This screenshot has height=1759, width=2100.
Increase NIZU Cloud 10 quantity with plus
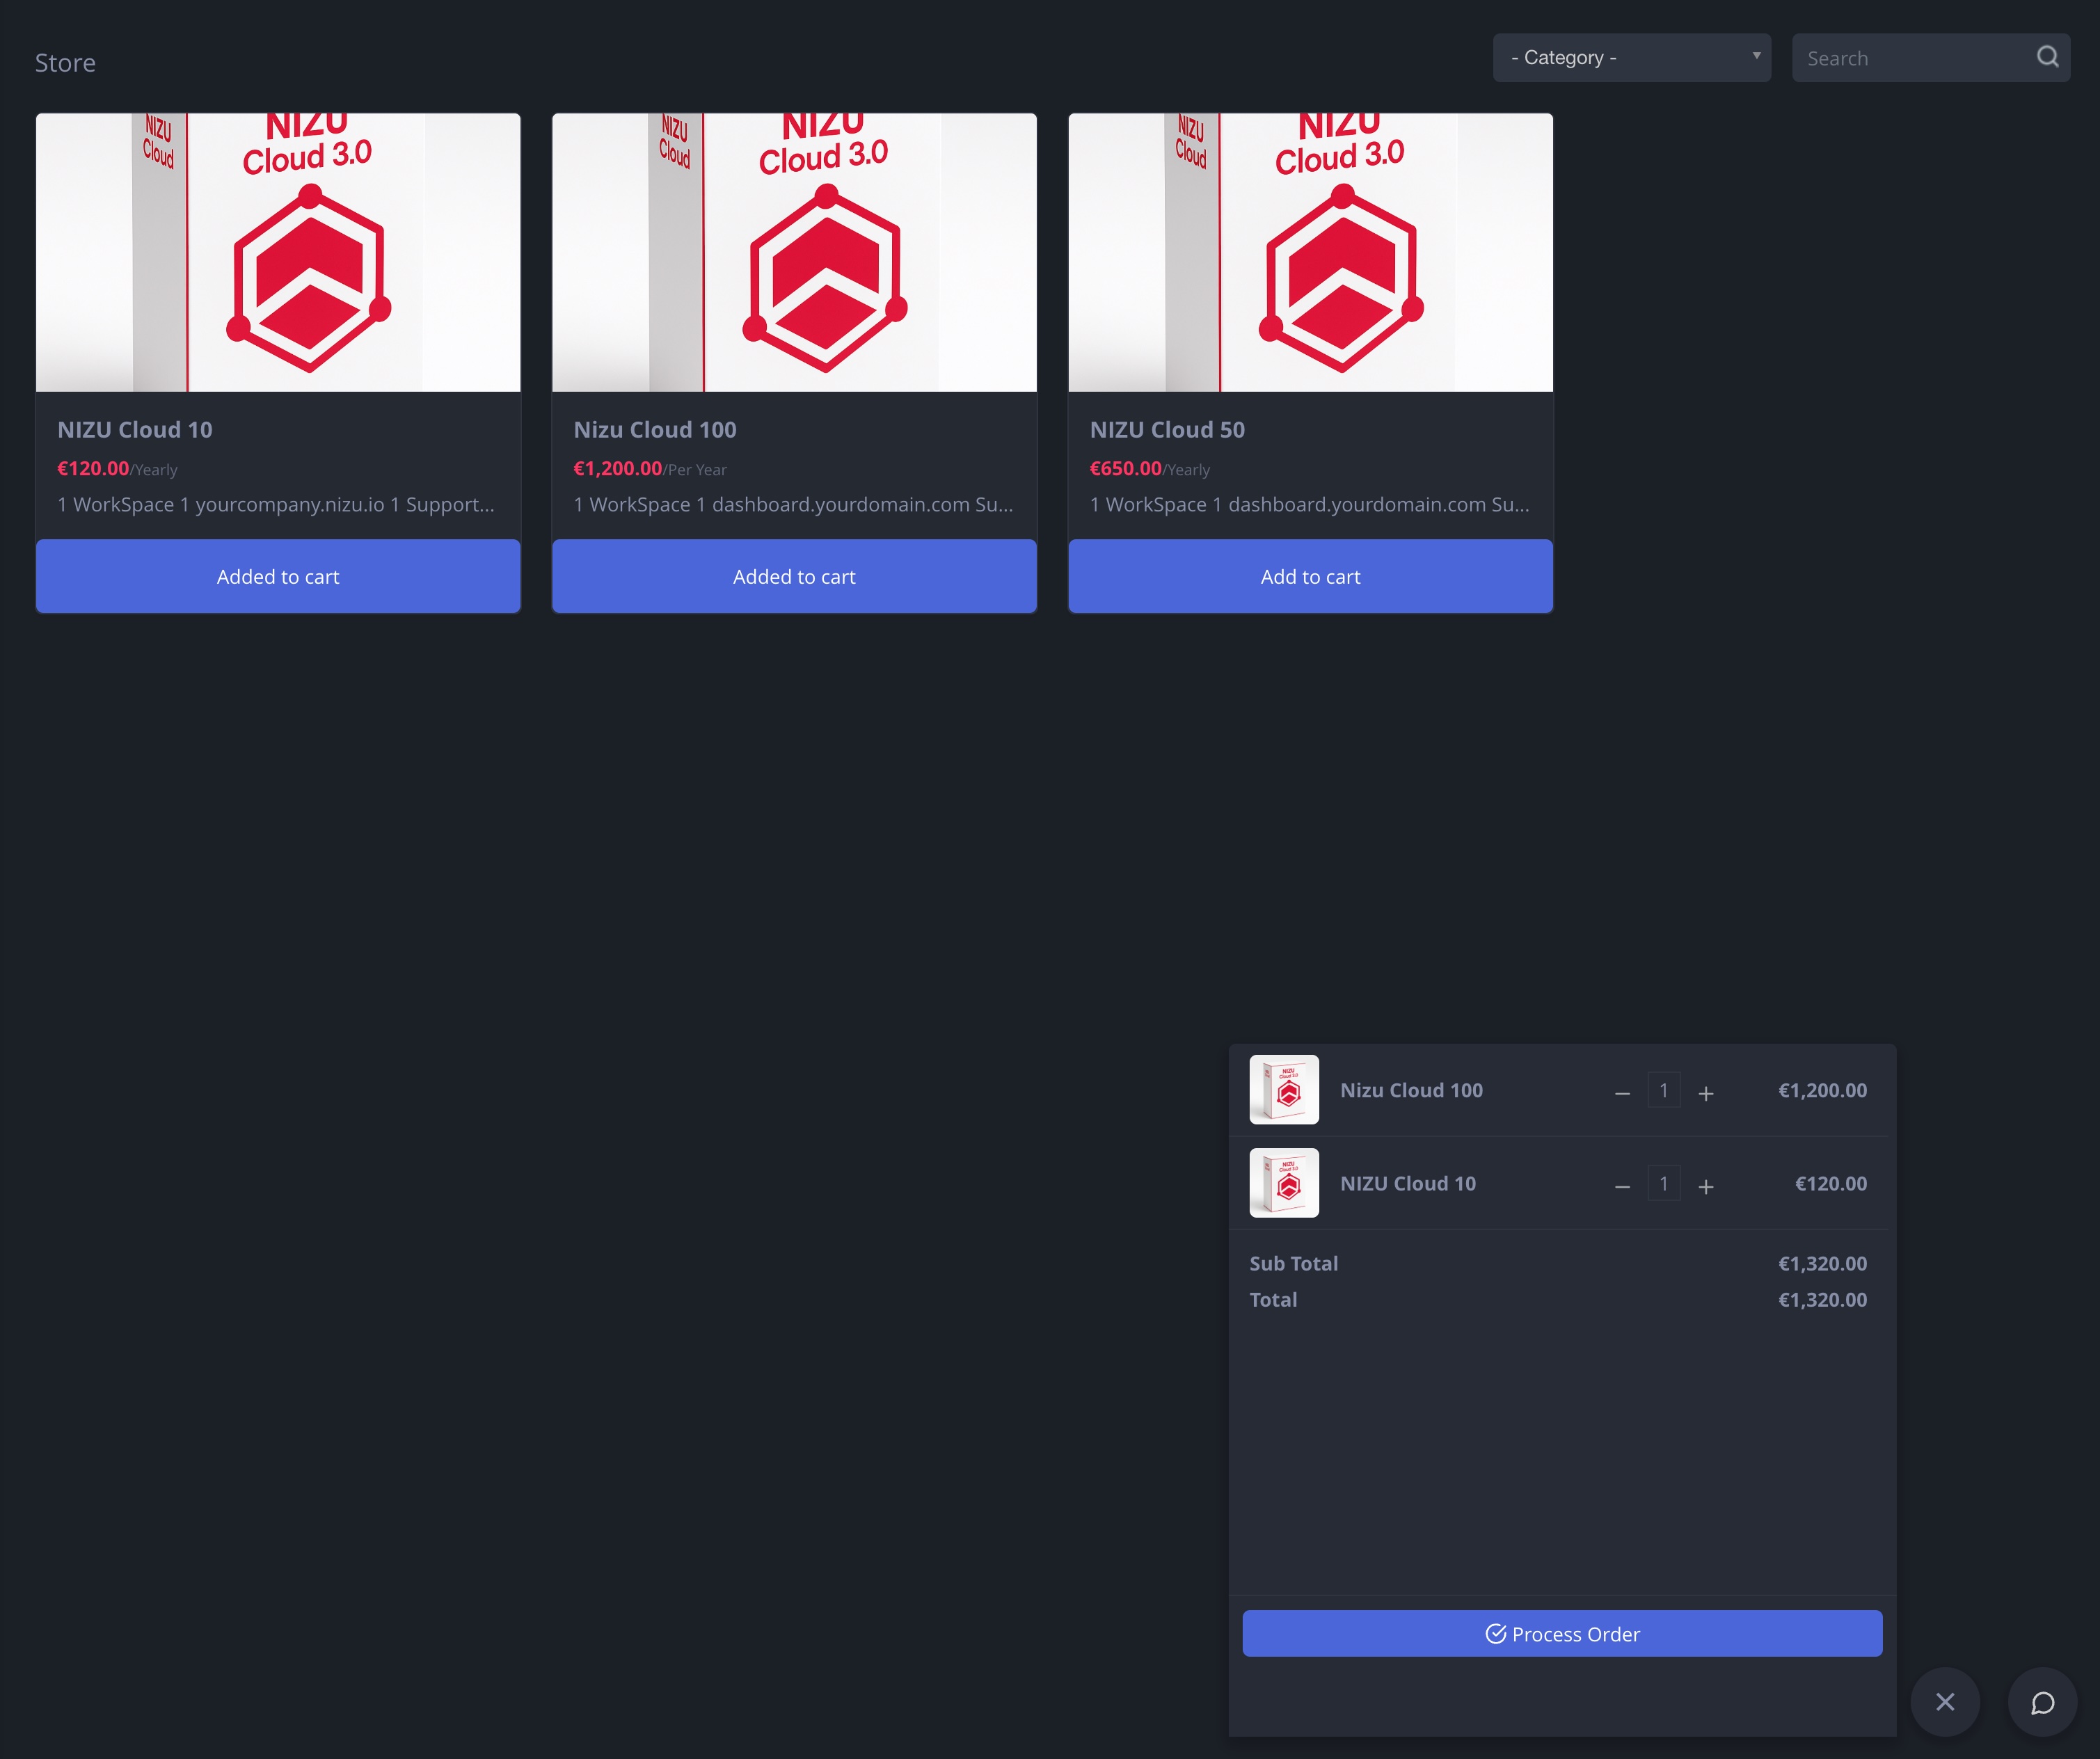point(1706,1186)
